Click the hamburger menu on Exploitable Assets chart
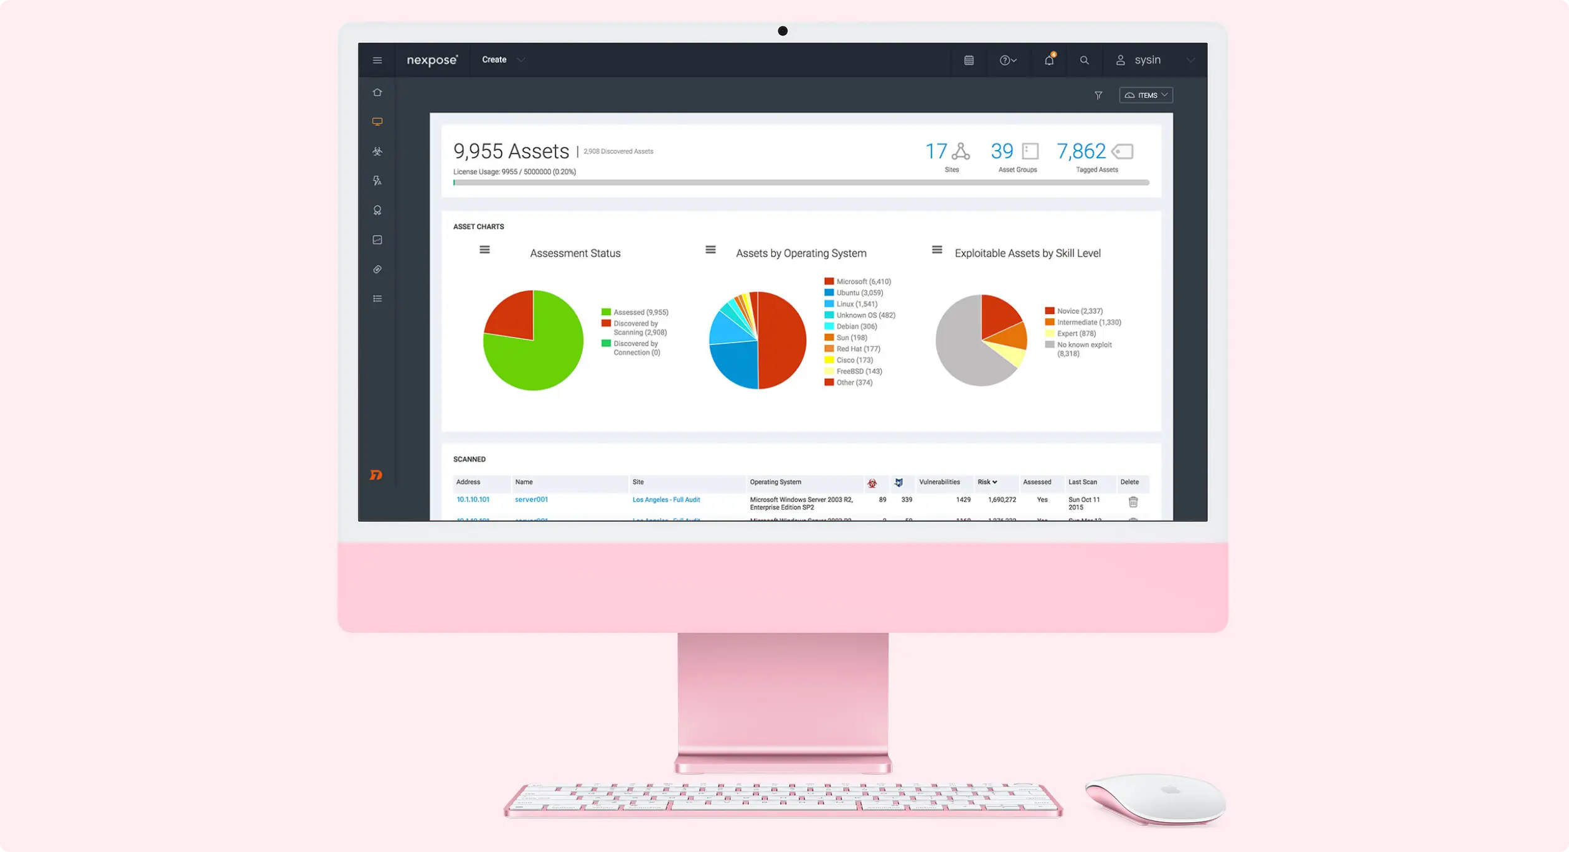Screen dimensions: 1569x852 [936, 251]
